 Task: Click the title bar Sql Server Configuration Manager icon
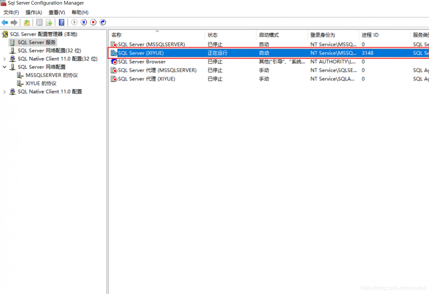pos(3,3)
